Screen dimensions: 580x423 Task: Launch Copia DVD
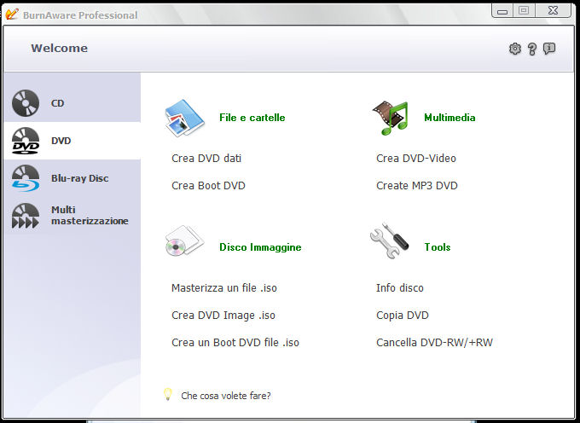pyautogui.click(x=403, y=316)
